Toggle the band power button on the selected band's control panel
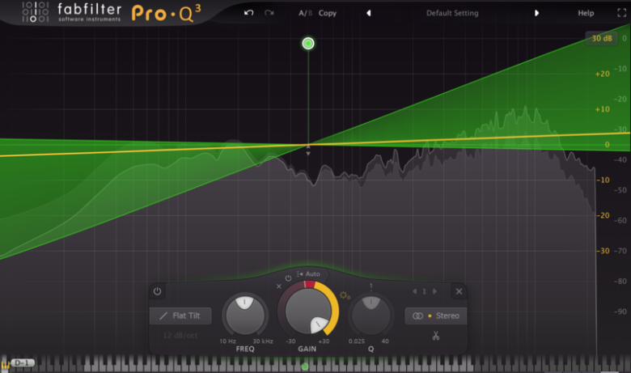The height and width of the screenshot is (373, 631). click(x=158, y=291)
